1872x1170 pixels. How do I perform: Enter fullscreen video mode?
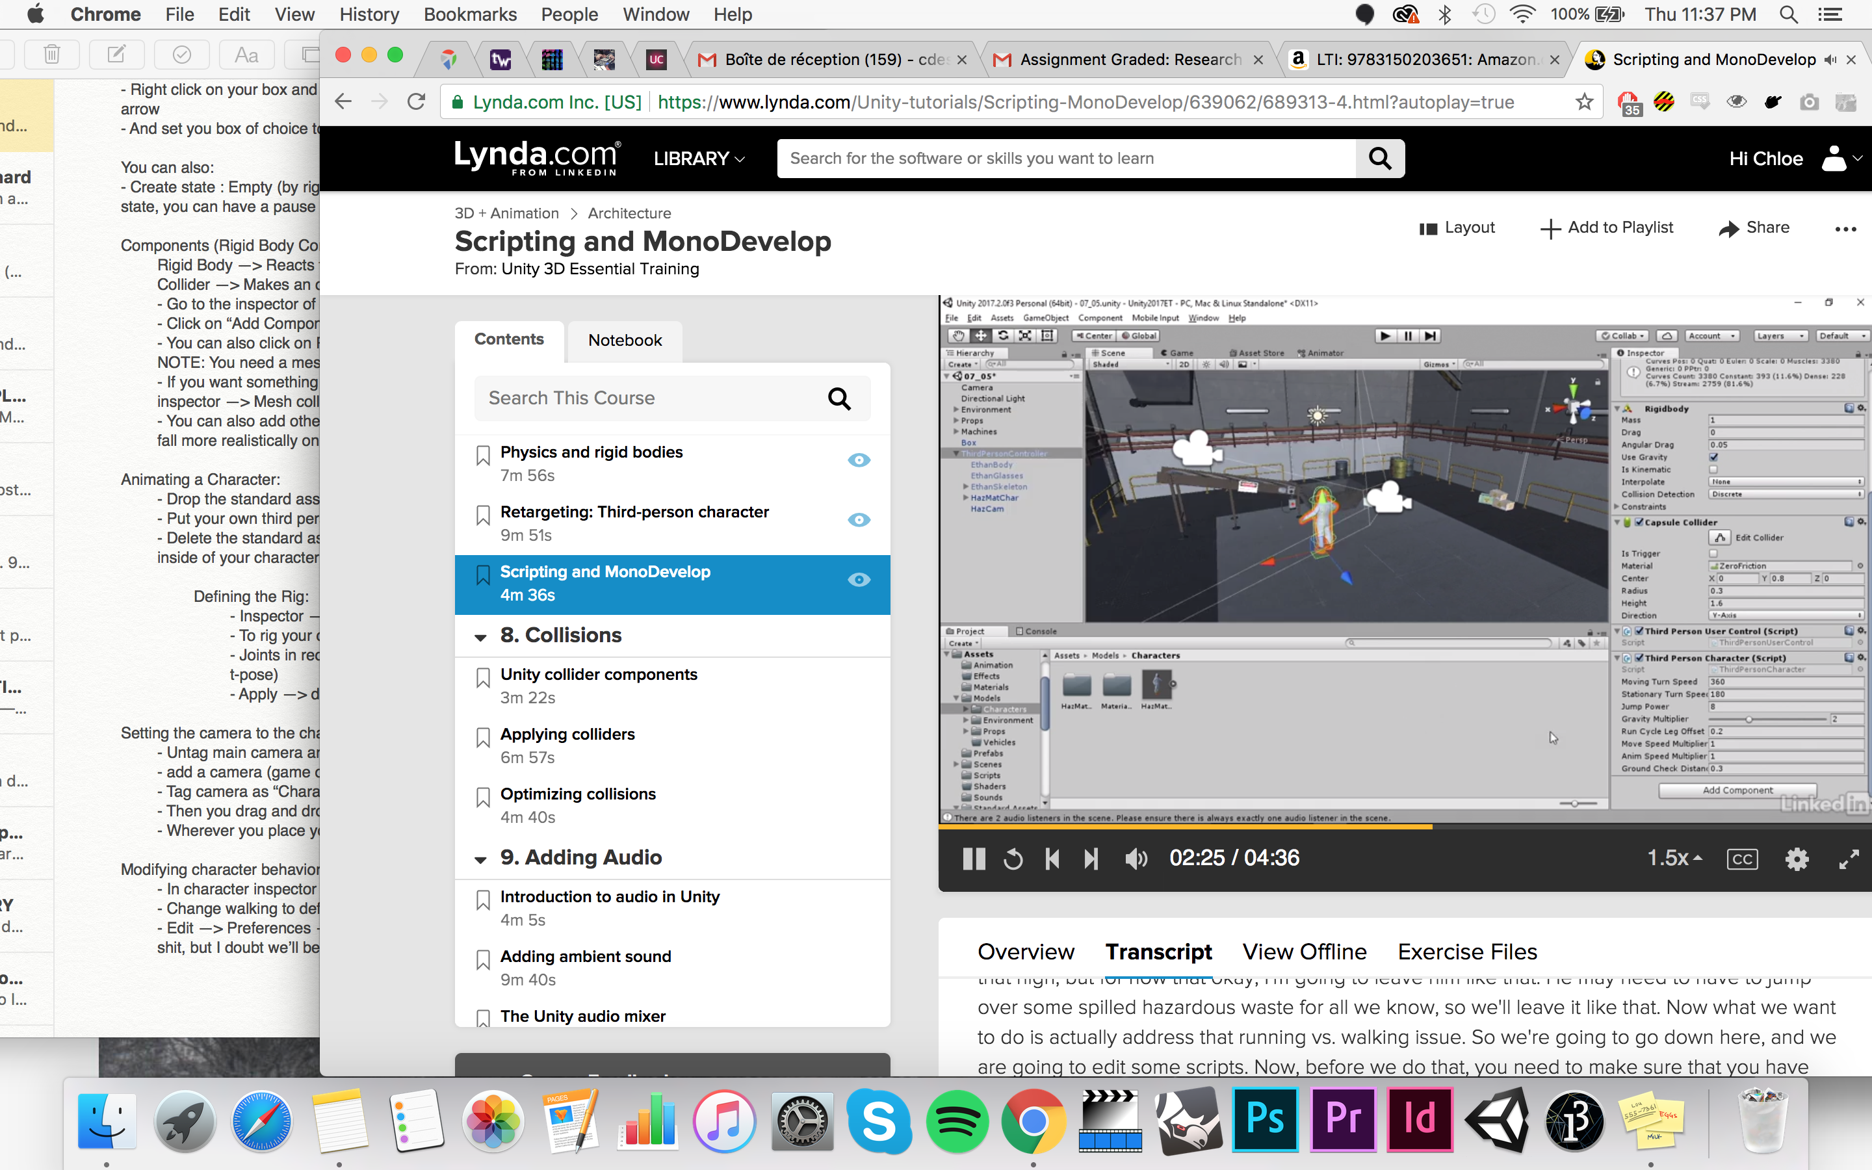click(x=1849, y=859)
